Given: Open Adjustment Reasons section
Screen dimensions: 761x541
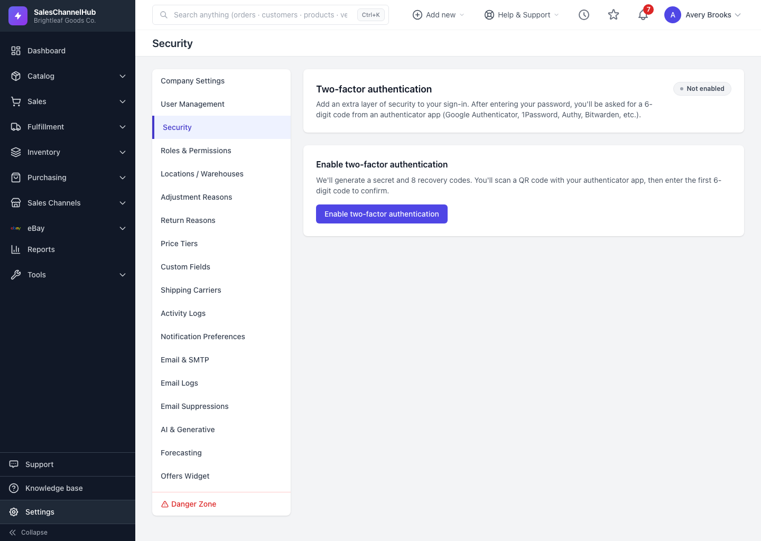Looking at the screenshot, I should (x=221, y=197).
